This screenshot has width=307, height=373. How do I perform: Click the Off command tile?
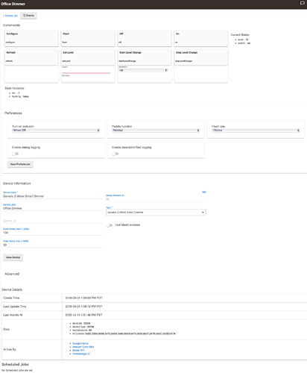[145, 38]
